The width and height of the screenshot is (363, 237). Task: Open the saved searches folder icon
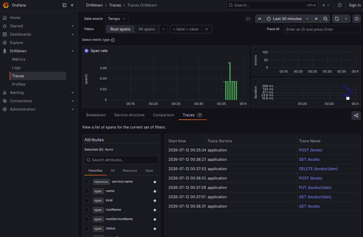point(248,19)
